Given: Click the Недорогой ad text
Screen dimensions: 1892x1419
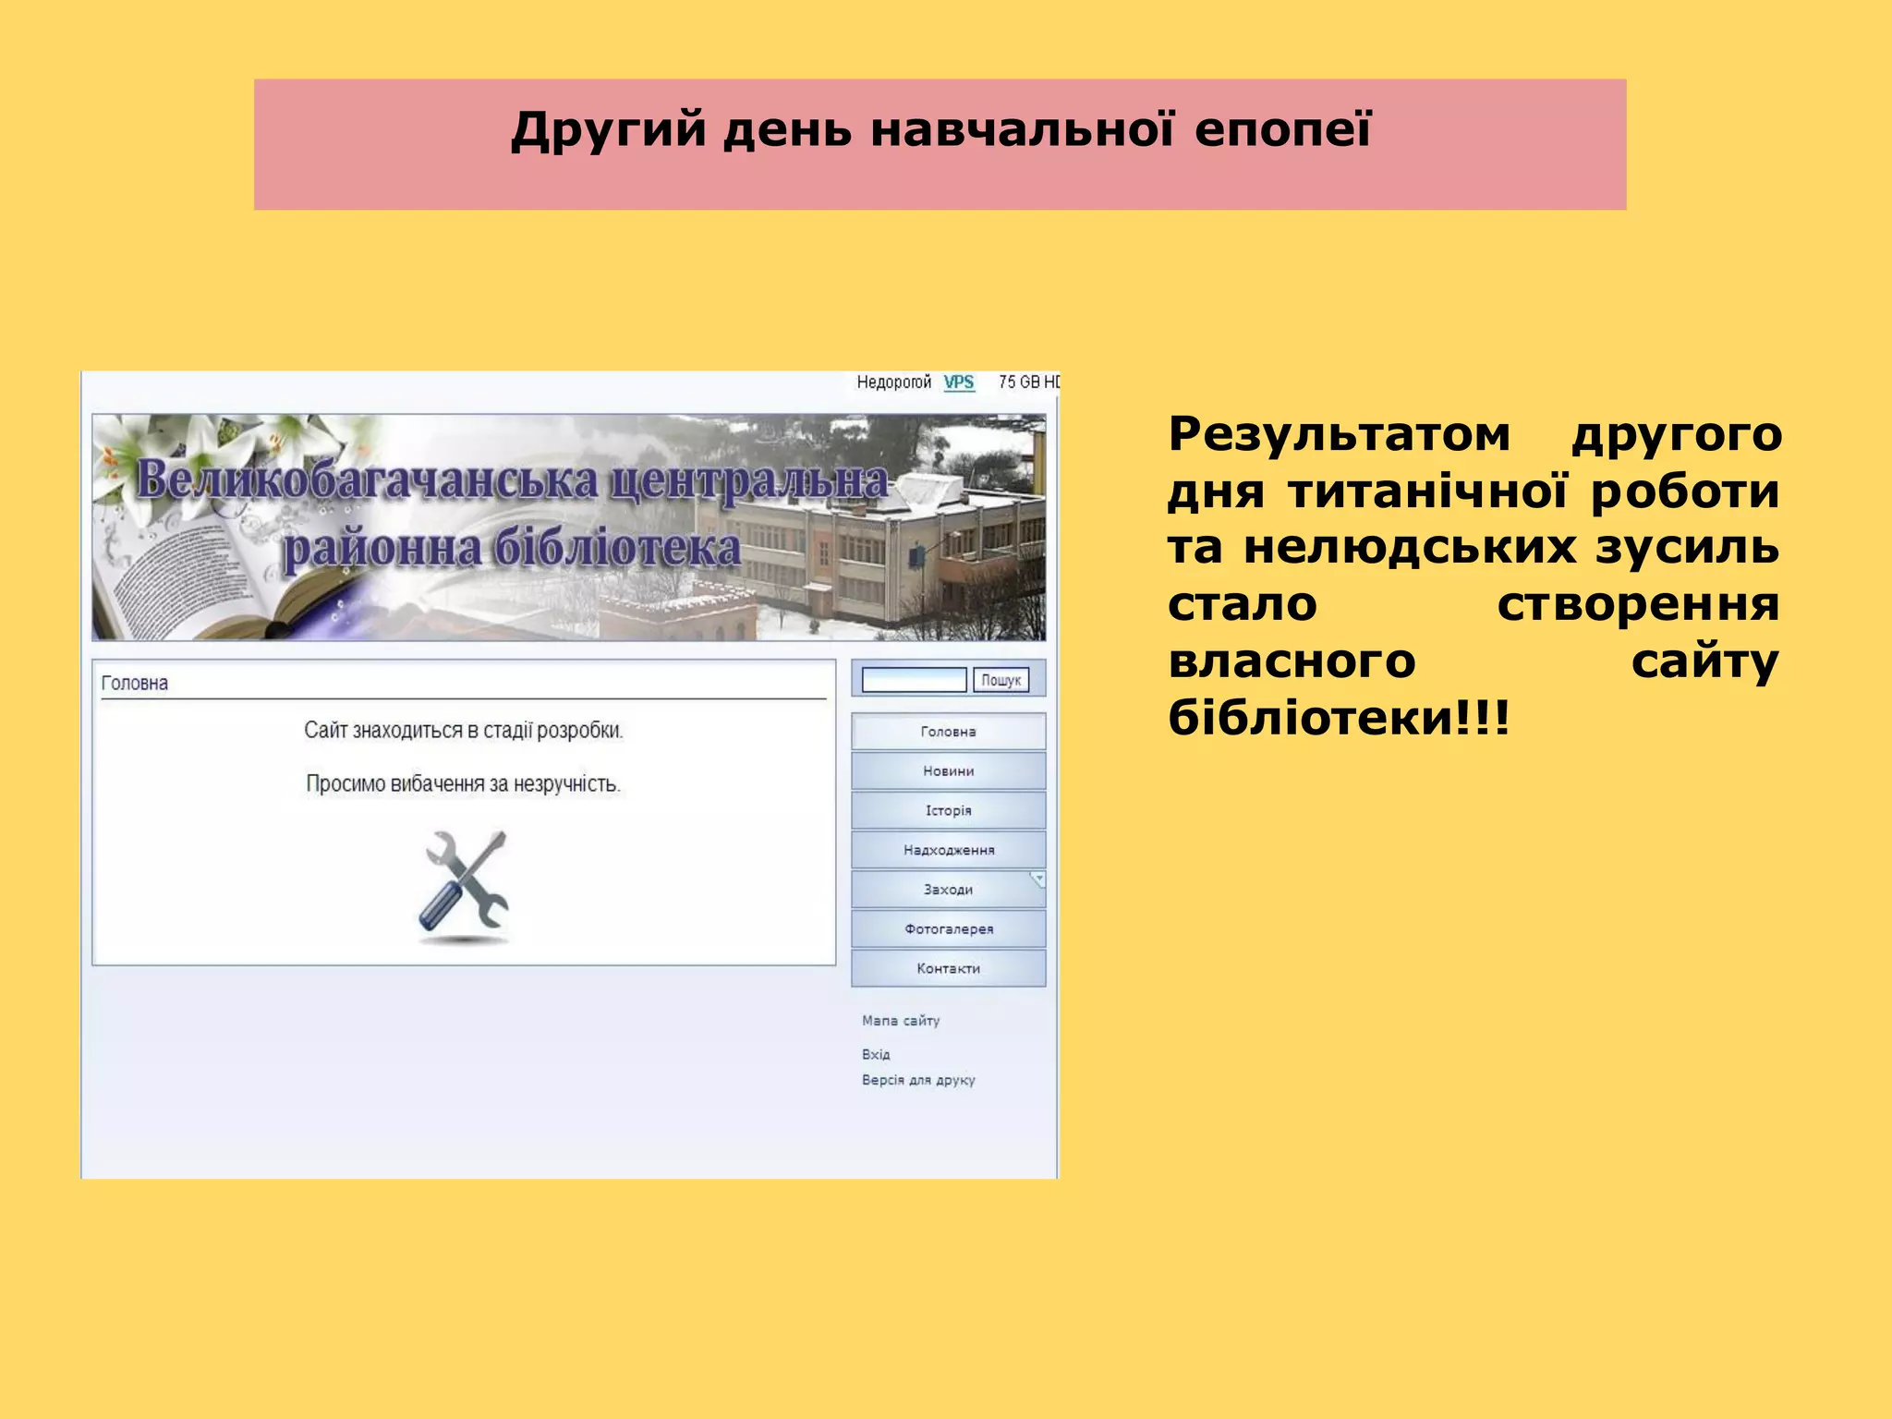Looking at the screenshot, I should [x=893, y=382].
